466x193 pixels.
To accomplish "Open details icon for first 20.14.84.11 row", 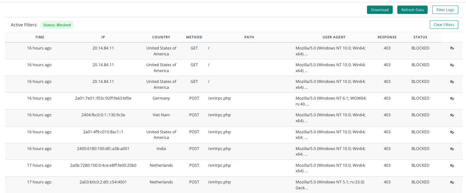I will [452, 48].
